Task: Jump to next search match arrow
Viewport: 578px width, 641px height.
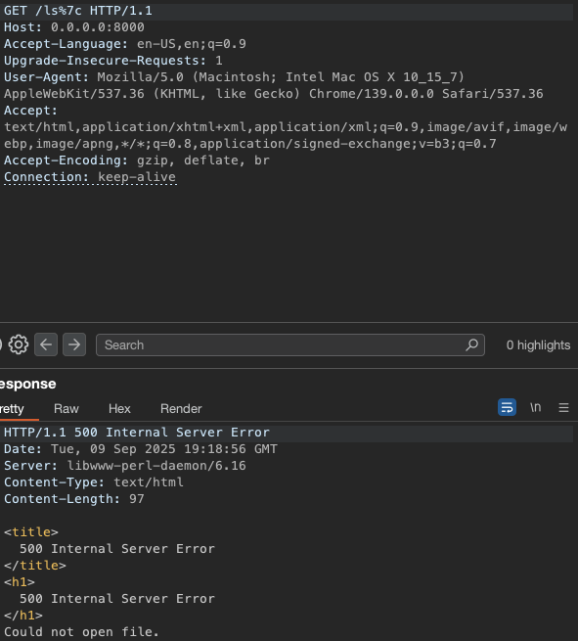Action: 74,344
